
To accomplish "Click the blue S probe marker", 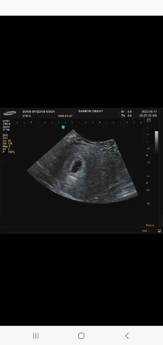I will 63,127.
